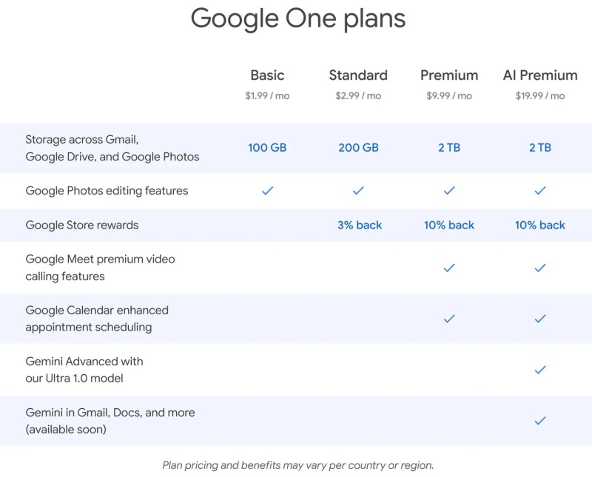592x477 pixels.
Task: Select the Basic plan column header
Action: click(267, 75)
